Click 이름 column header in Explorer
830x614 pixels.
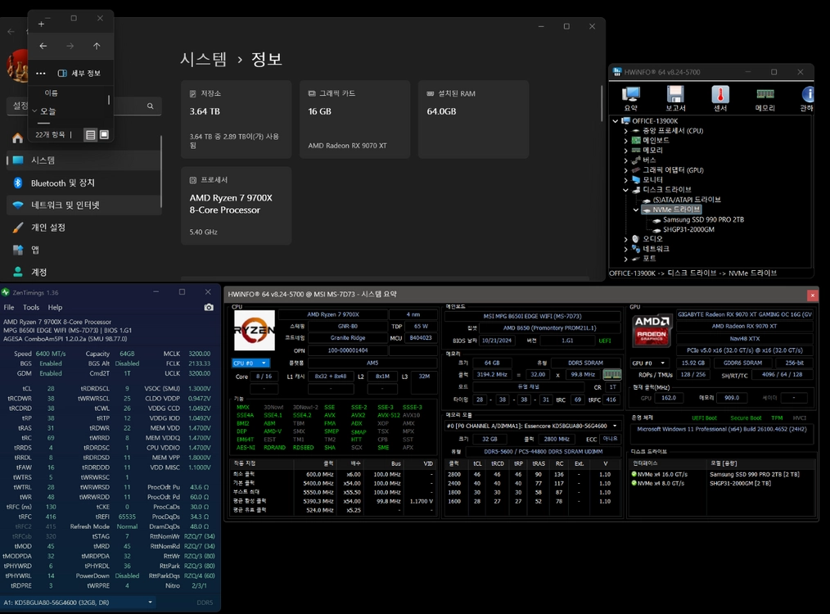[52, 93]
